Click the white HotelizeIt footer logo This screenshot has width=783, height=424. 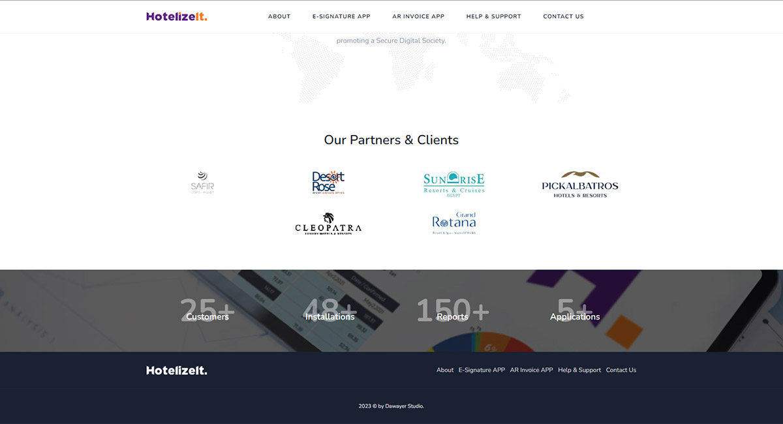click(176, 371)
